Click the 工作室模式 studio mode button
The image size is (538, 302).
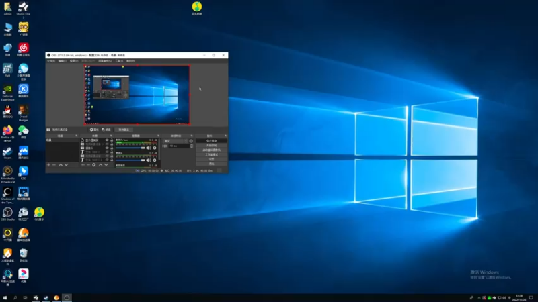point(211,155)
